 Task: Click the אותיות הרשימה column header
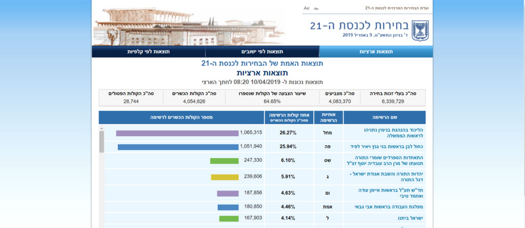[x=329, y=118]
